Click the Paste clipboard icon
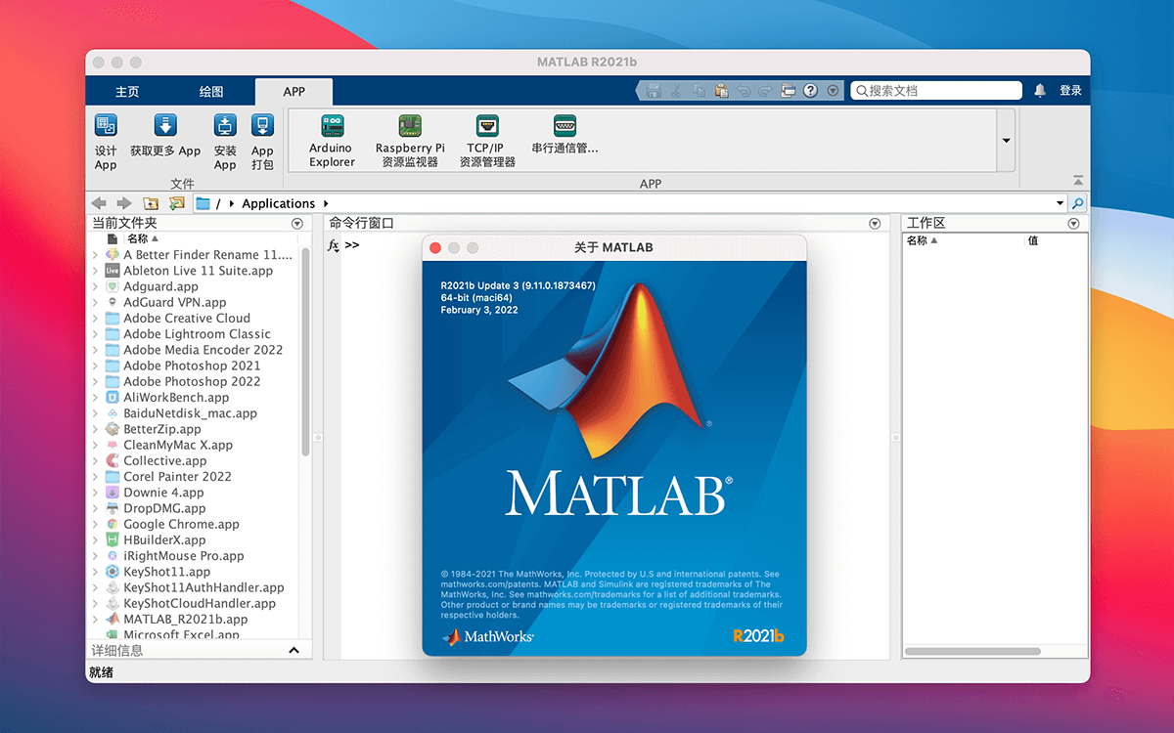The height and width of the screenshot is (733, 1174). tap(721, 91)
